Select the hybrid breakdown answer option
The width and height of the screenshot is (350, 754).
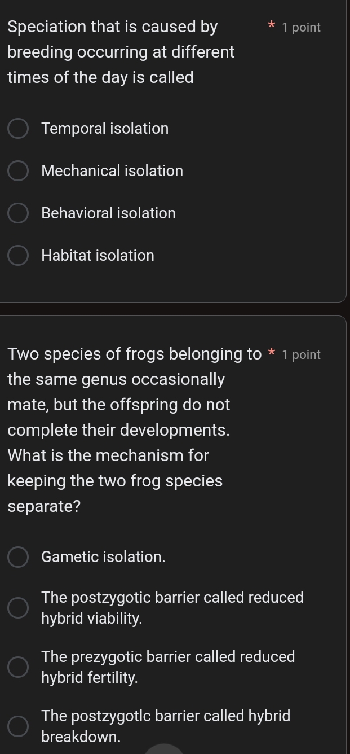coord(18,726)
